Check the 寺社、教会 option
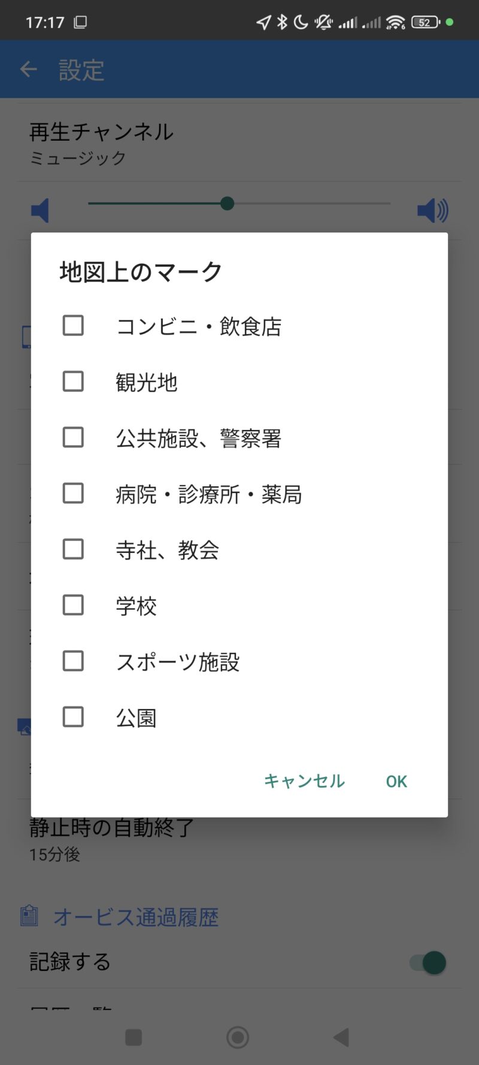 click(73, 549)
